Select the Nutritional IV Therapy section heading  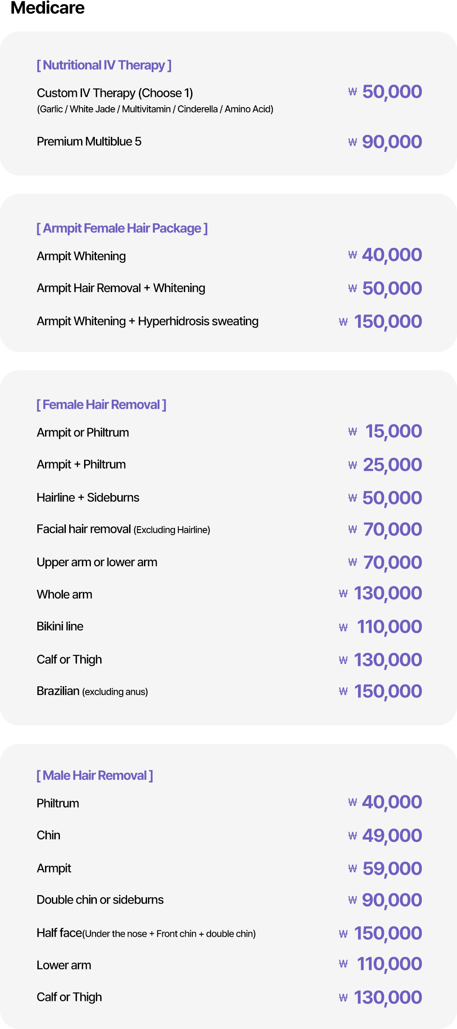pyautogui.click(x=104, y=65)
